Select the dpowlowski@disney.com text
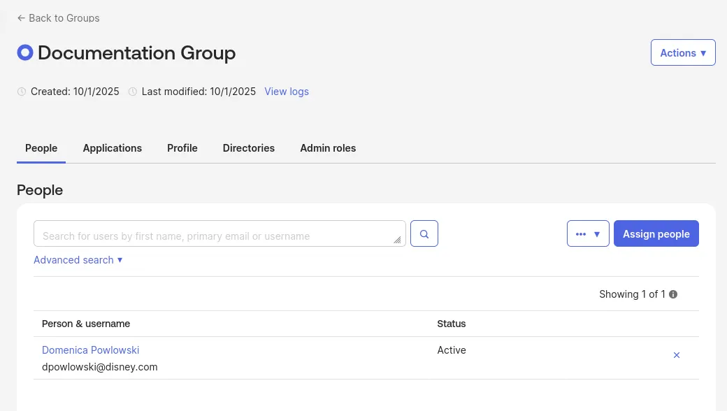 [100, 367]
